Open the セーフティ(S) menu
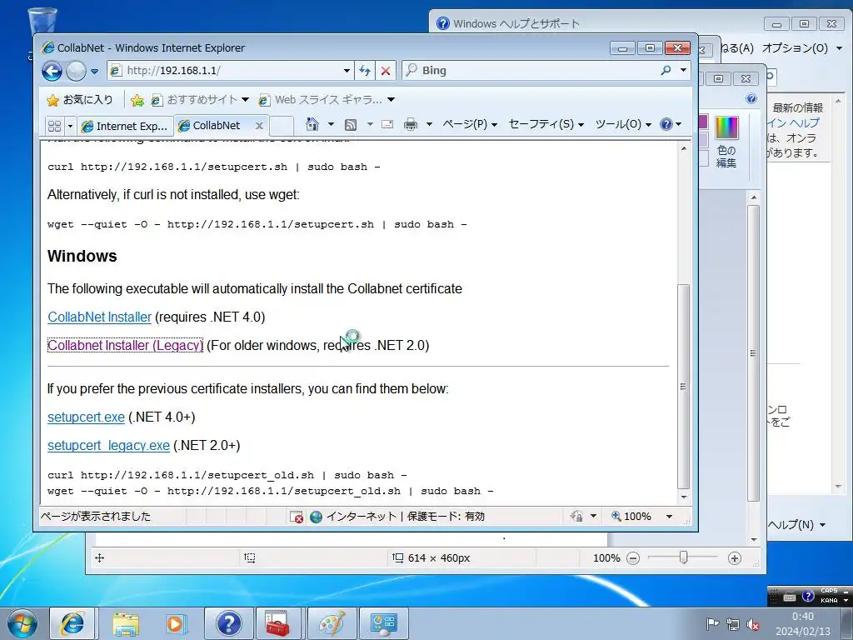 [x=546, y=125]
